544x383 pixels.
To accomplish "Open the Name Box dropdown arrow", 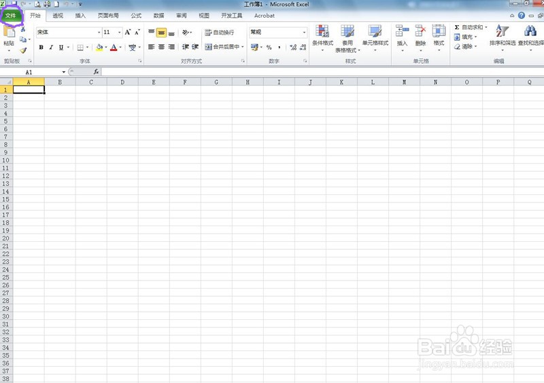I will coord(63,72).
